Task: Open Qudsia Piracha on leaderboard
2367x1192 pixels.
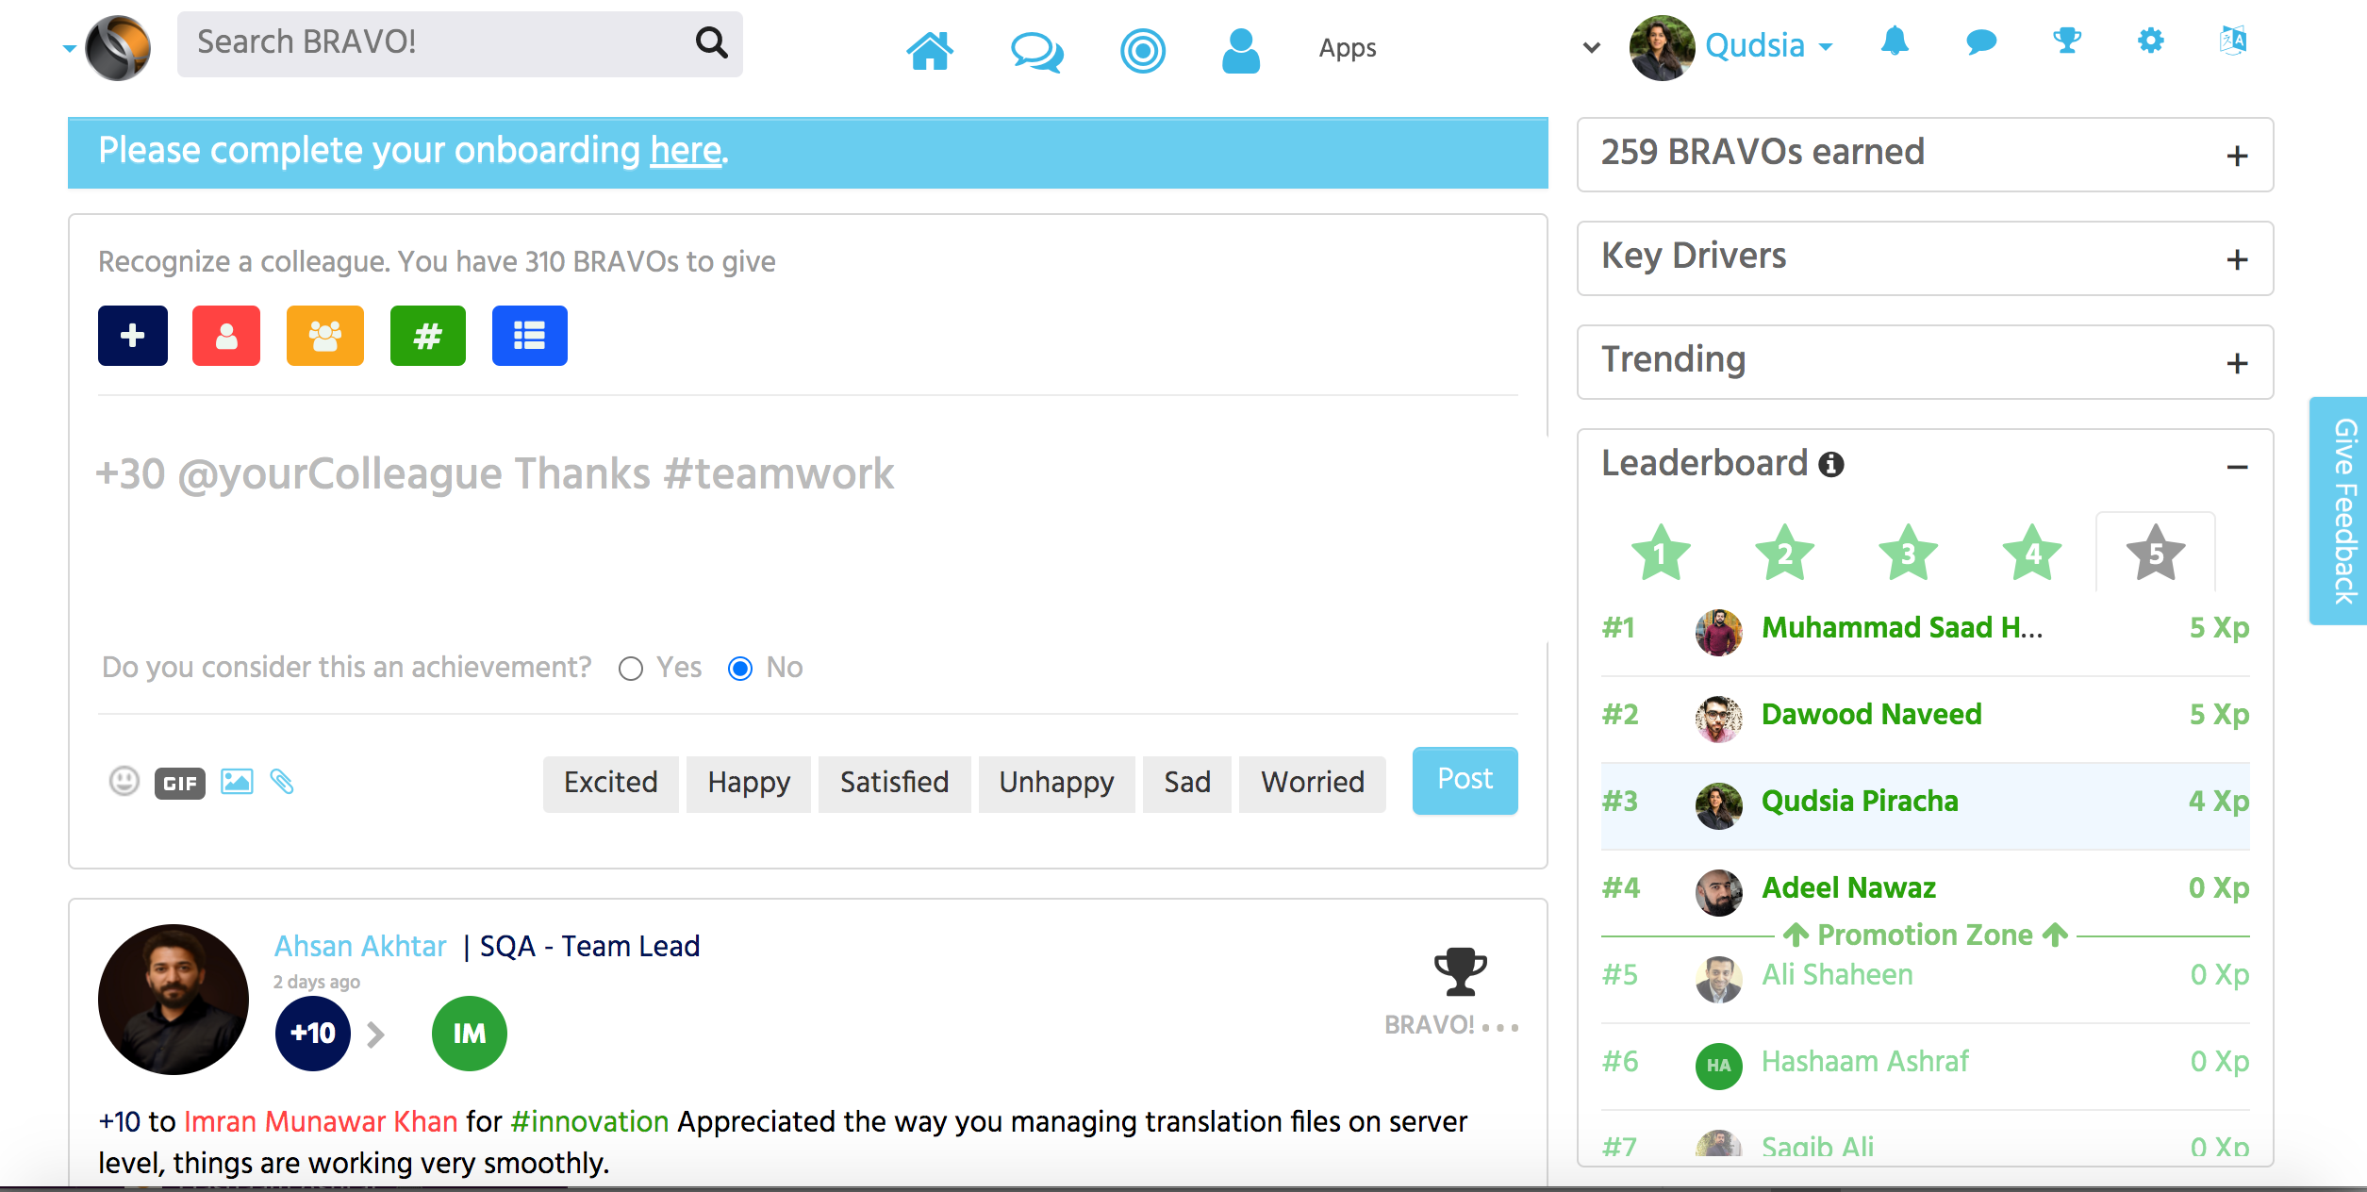Action: click(x=1860, y=802)
